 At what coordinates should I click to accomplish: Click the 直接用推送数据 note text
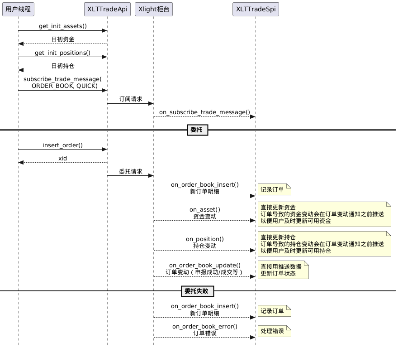point(281,267)
